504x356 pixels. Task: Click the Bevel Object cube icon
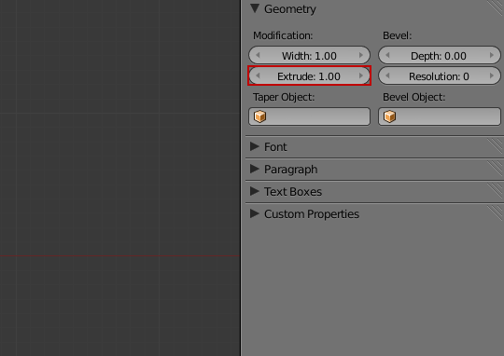click(390, 116)
